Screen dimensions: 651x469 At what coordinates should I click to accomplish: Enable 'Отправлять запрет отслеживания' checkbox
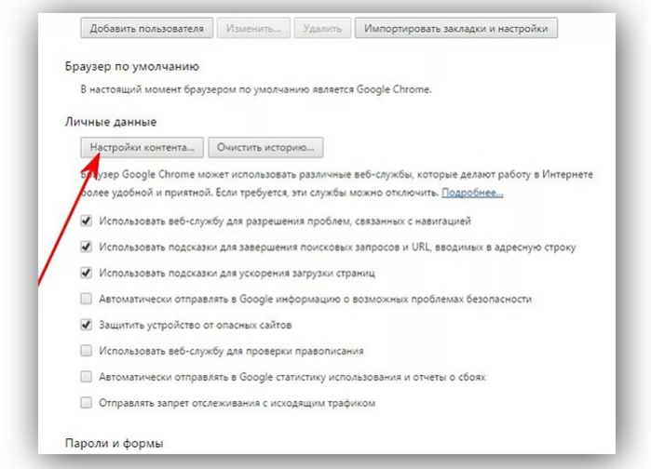pyautogui.click(x=86, y=403)
